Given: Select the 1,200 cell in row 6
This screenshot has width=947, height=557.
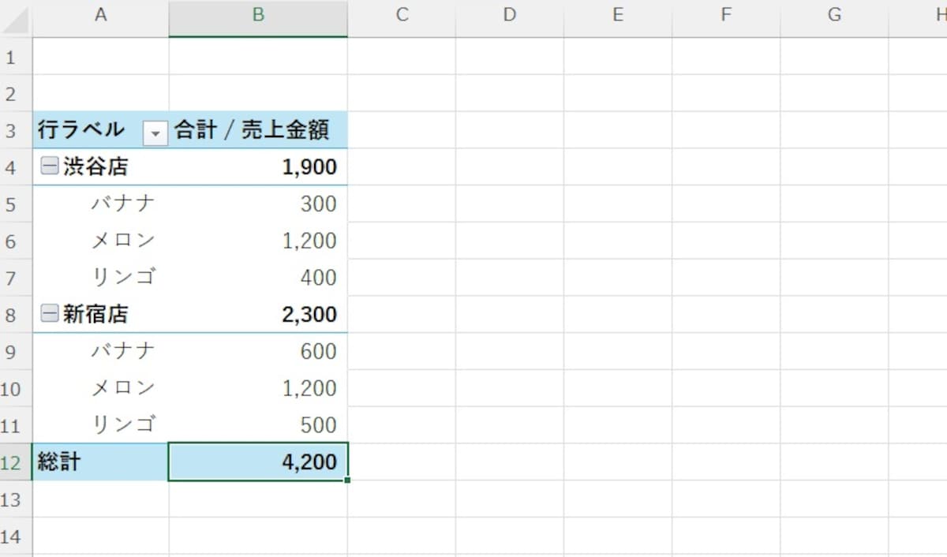Looking at the screenshot, I should 258,241.
